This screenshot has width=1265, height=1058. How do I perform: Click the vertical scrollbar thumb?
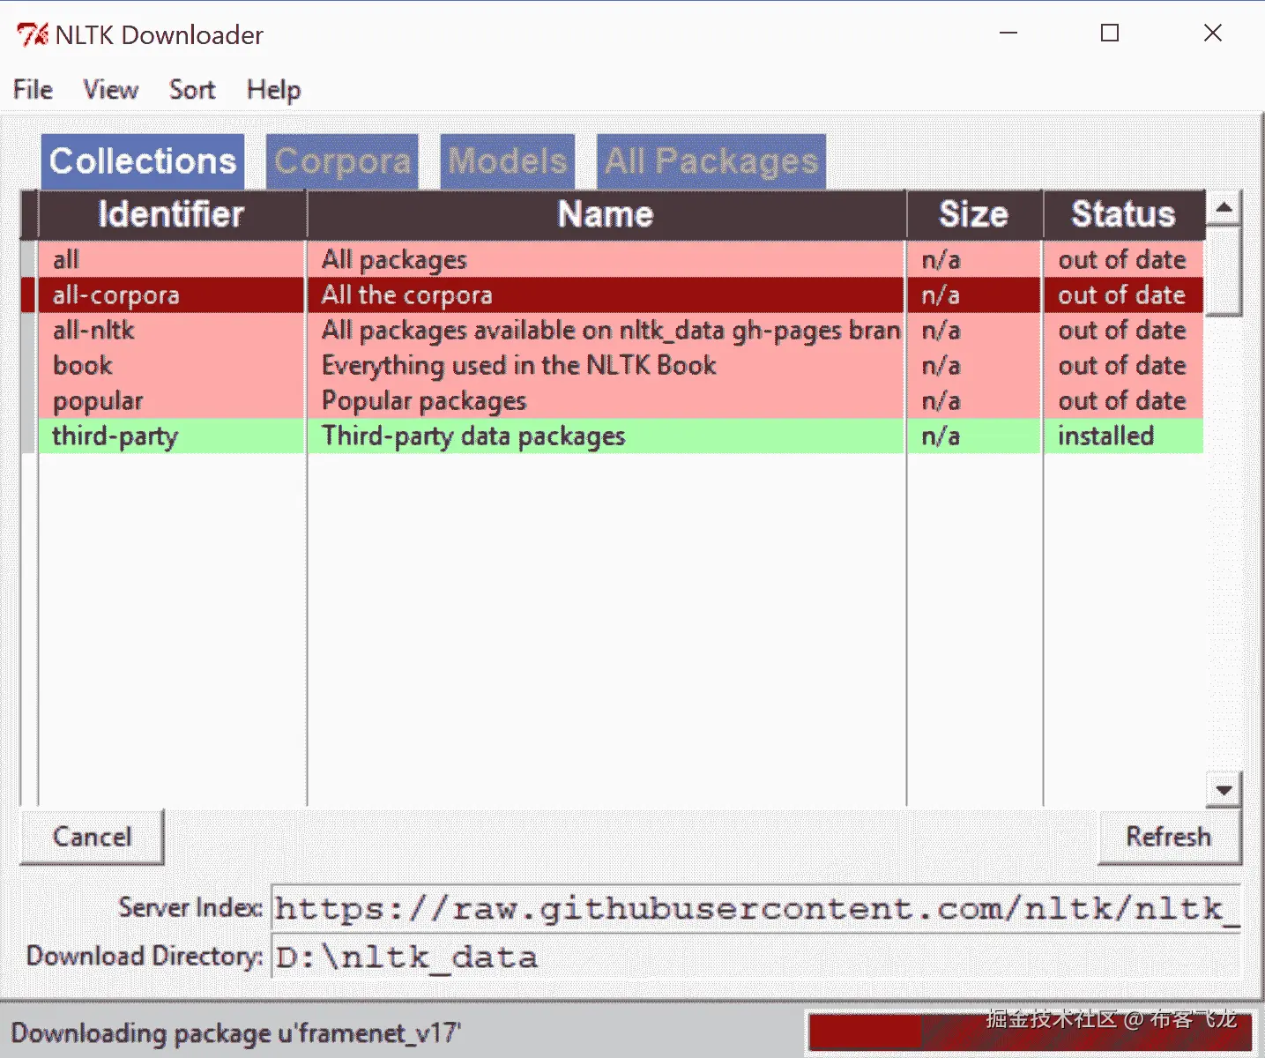pos(1224,271)
